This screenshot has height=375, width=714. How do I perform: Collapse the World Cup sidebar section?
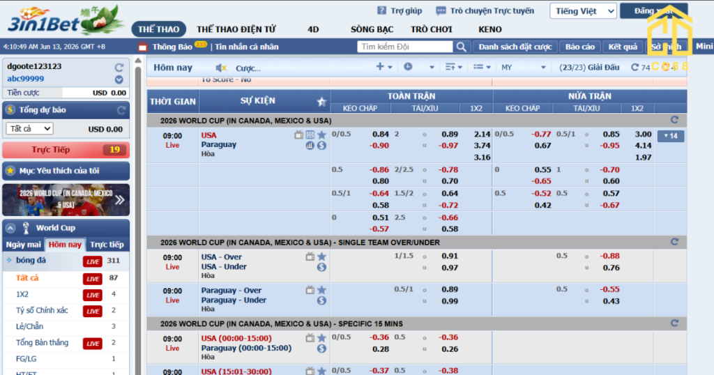(10, 228)
